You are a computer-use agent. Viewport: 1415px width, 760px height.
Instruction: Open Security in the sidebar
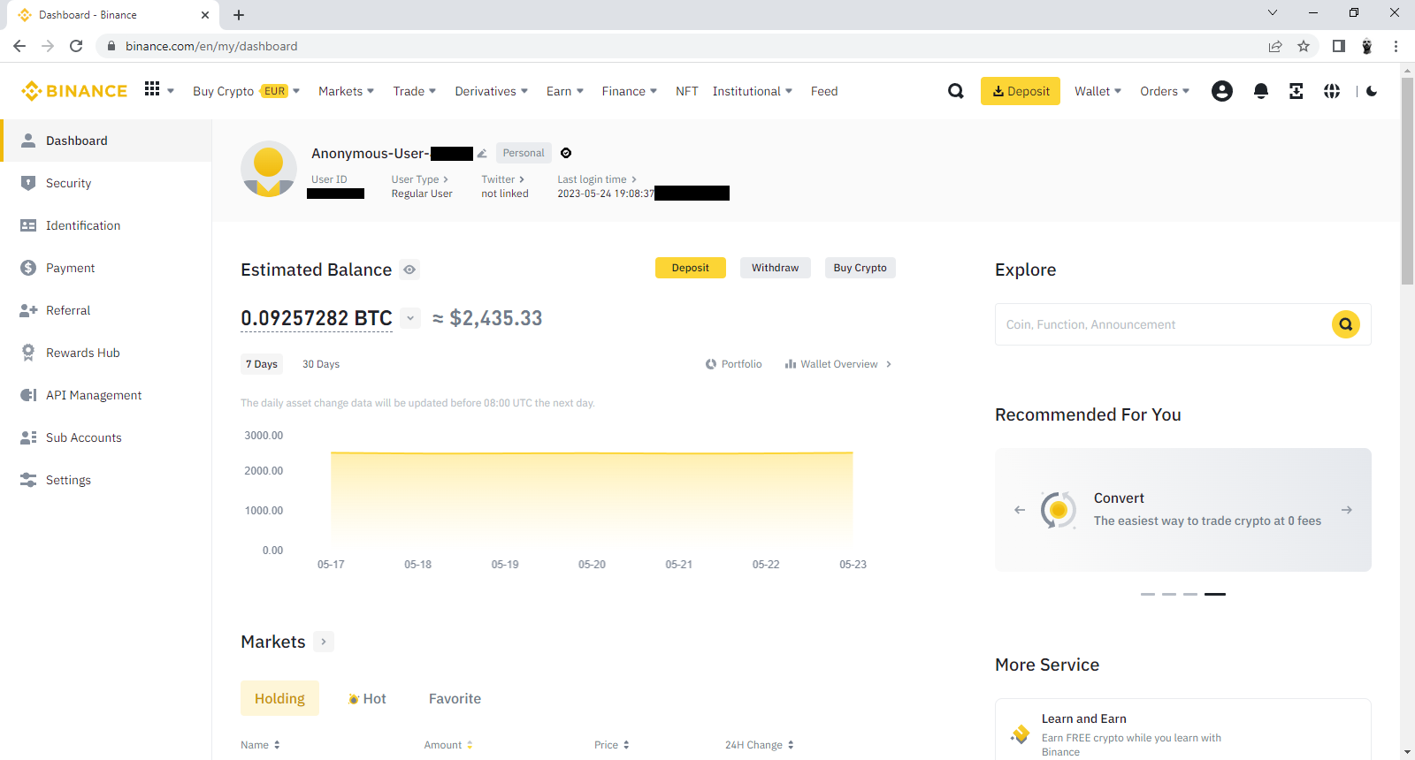106,183
